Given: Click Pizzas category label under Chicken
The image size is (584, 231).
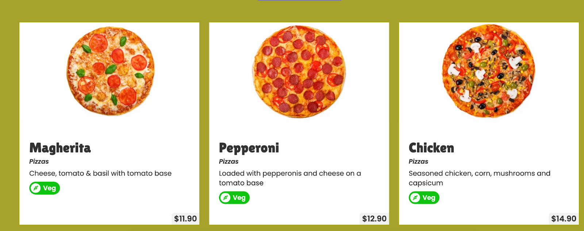Looking at the screenshot, I should point(418,161).
